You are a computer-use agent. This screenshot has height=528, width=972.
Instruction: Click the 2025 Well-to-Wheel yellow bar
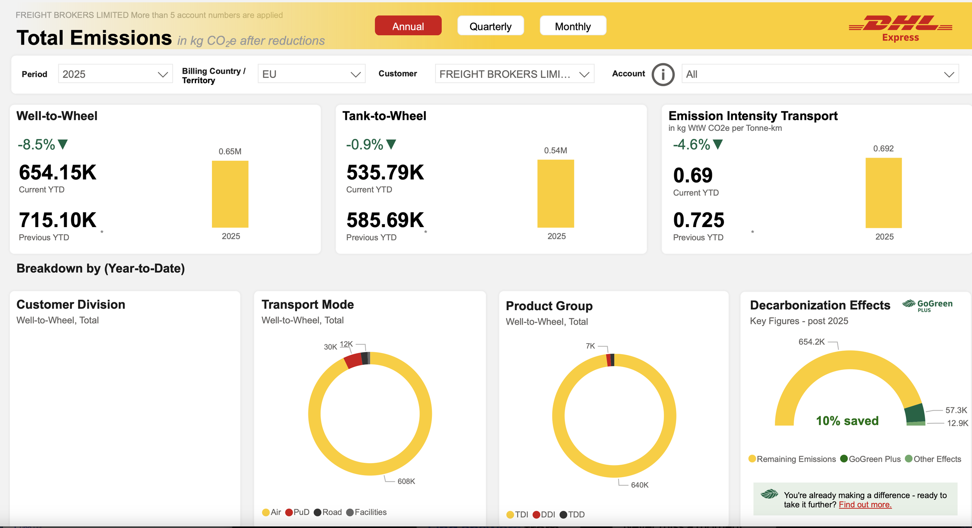click(x=230, y=194)
